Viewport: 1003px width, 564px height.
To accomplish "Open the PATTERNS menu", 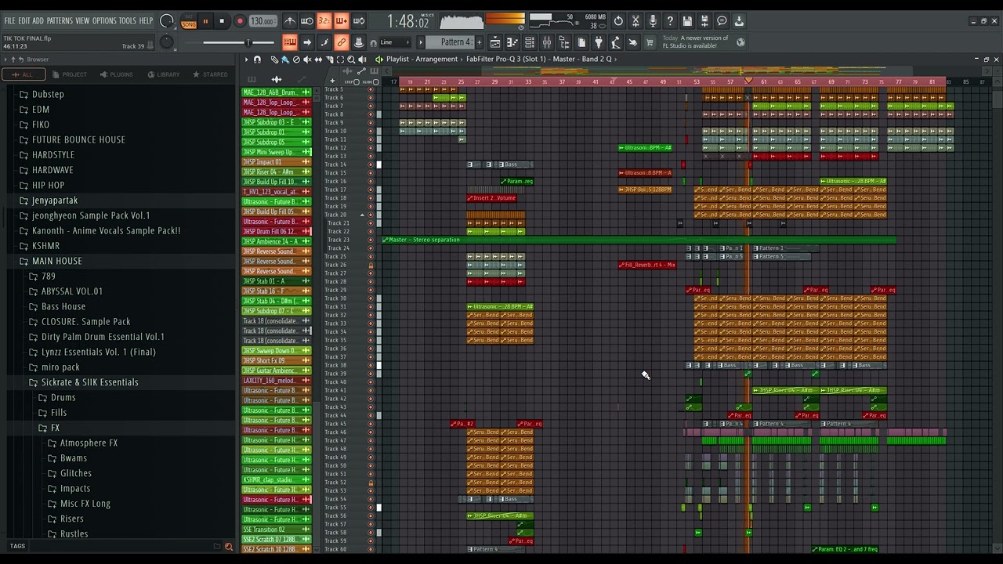I will coord(60,20).
